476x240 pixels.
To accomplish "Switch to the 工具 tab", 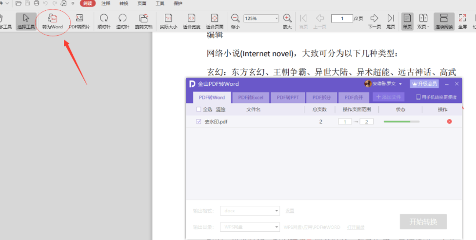I will pos(160,3).
